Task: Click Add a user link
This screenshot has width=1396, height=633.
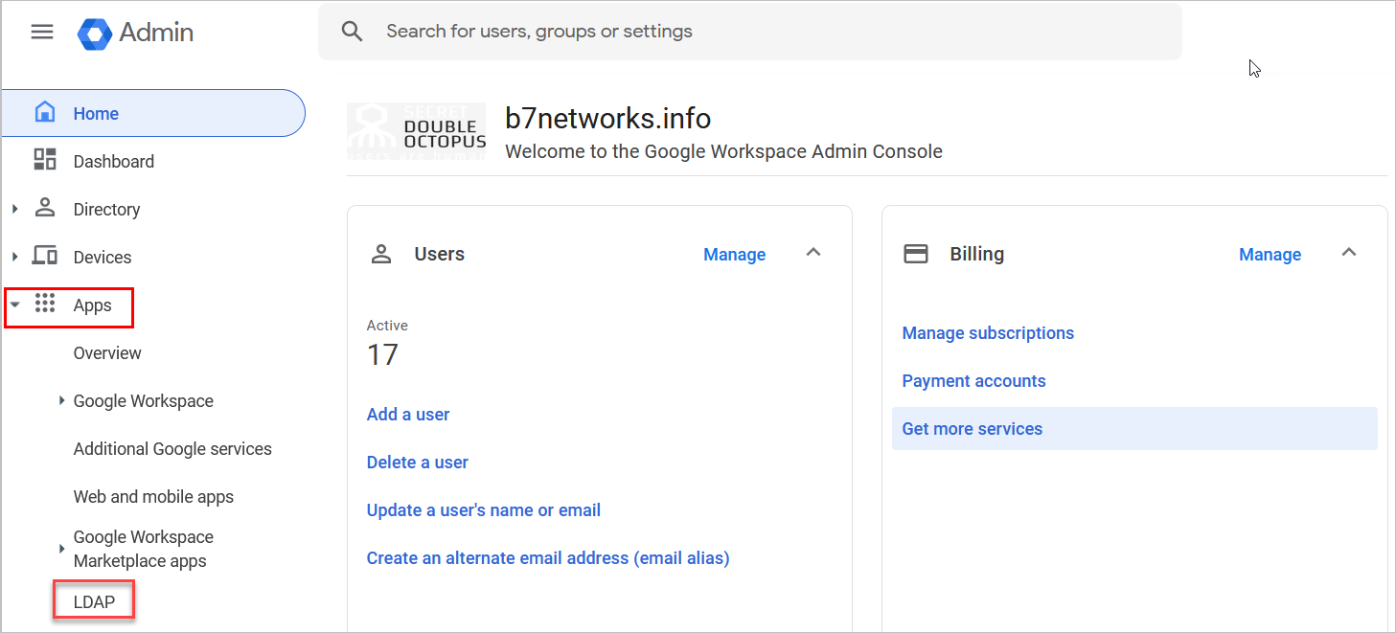Action: pyautogui.click(x=408, y=415)
